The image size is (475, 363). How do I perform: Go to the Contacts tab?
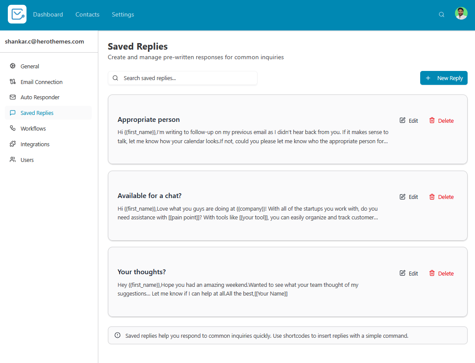[x=87, y=14]
